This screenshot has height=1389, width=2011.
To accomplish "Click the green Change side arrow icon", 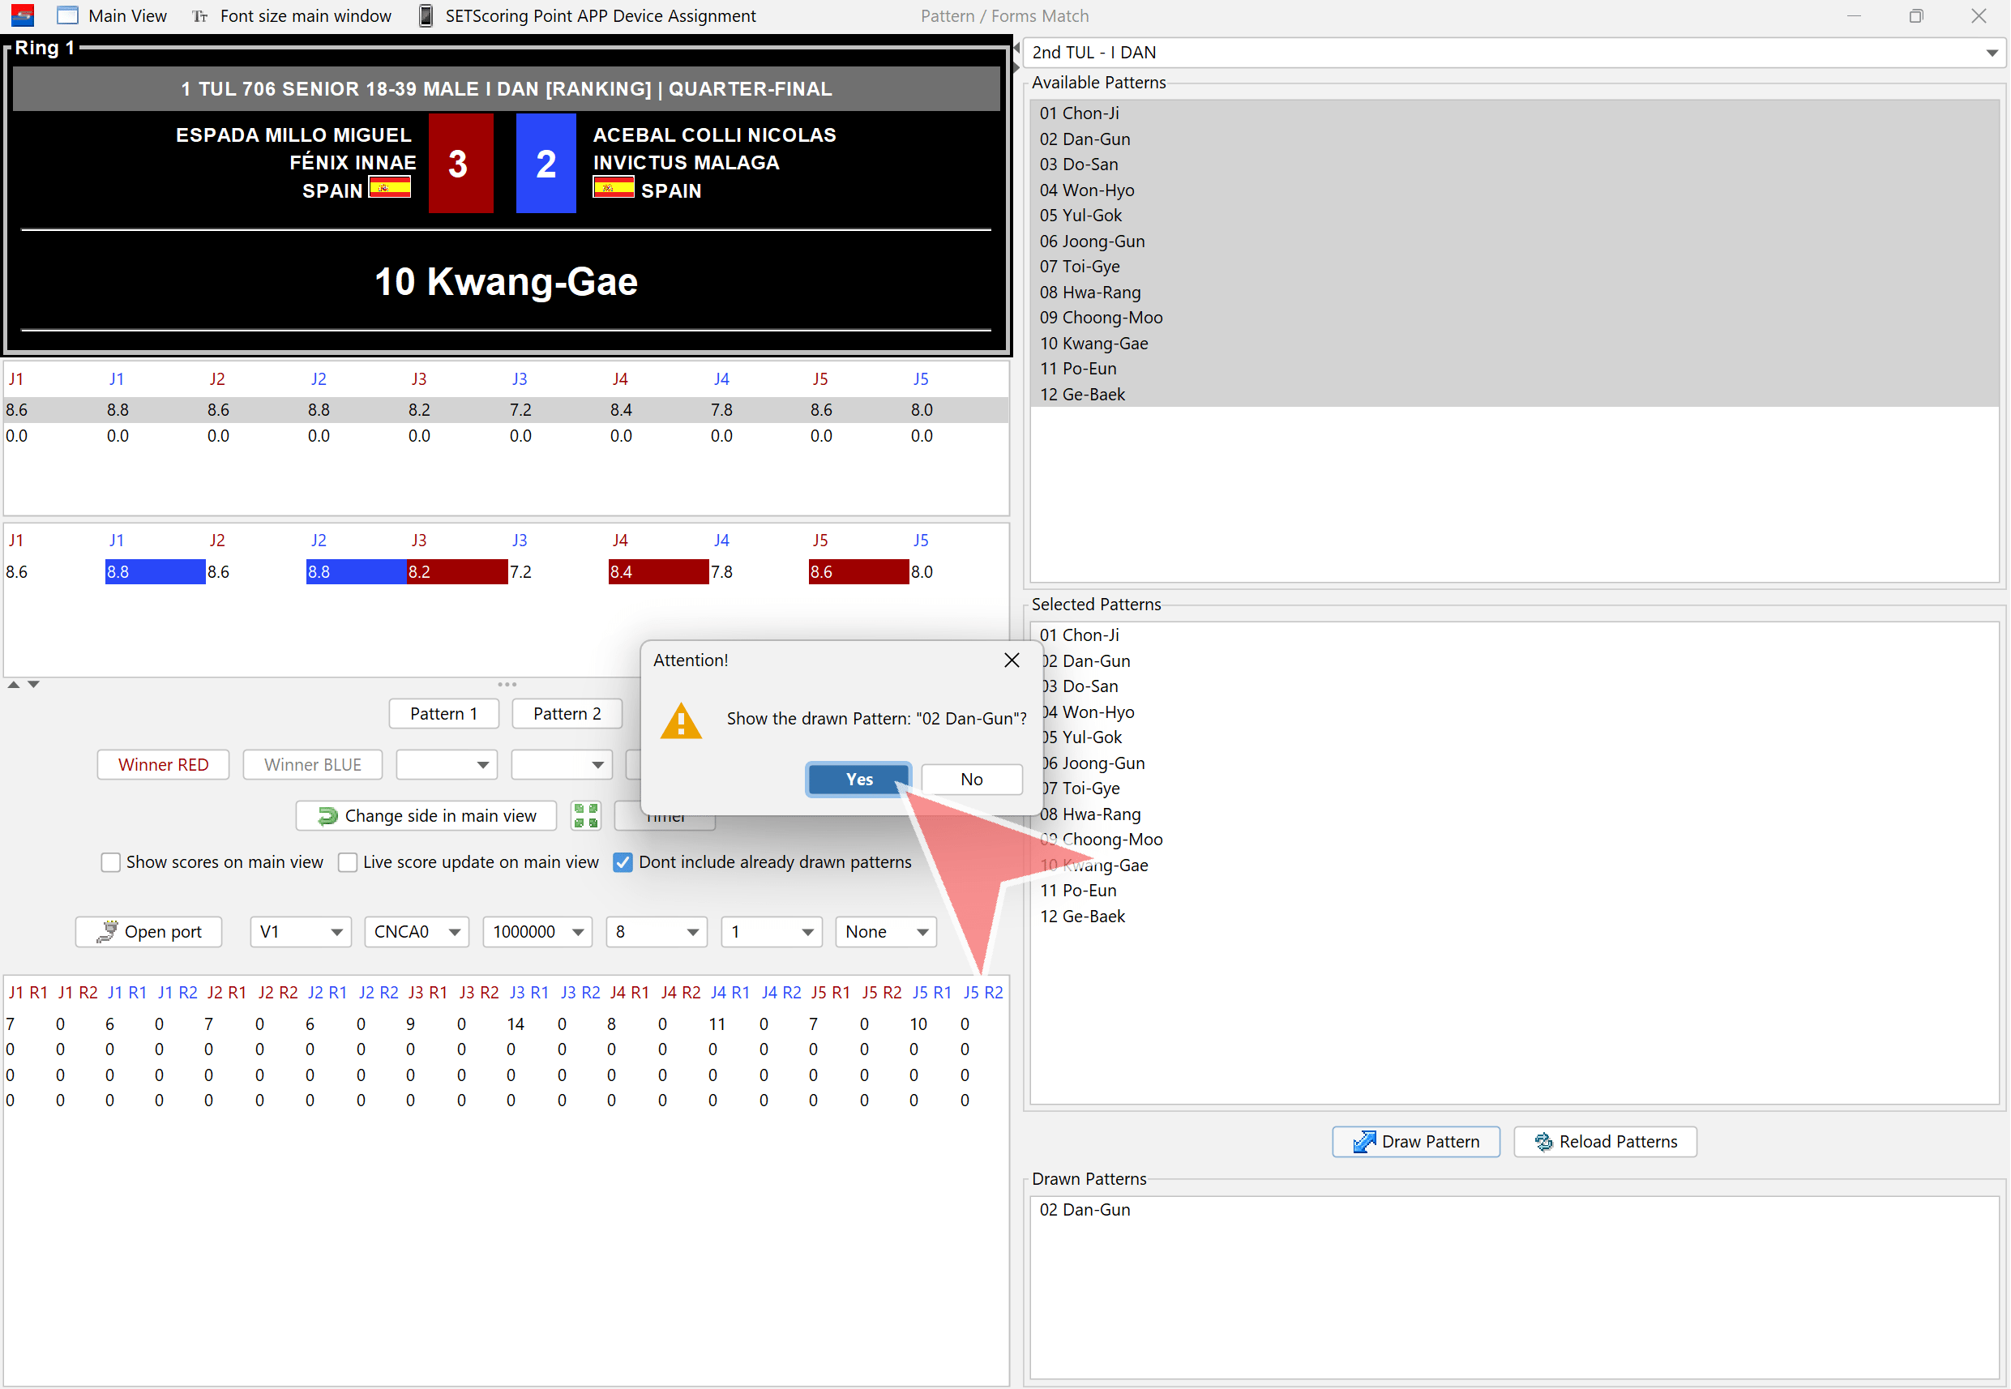I will (x=327, y=815).
